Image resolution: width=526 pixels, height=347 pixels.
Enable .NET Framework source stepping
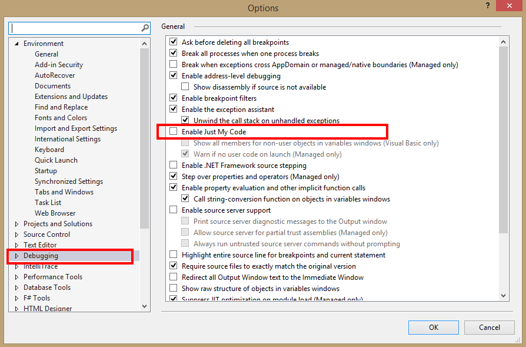tap(174, 165)
